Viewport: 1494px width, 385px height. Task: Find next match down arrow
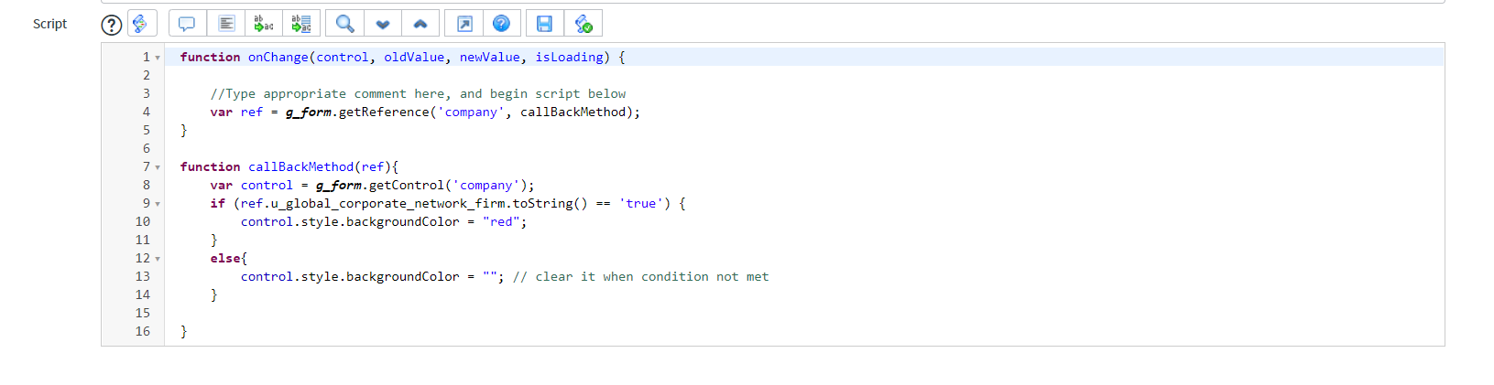(x=383, y=23)
